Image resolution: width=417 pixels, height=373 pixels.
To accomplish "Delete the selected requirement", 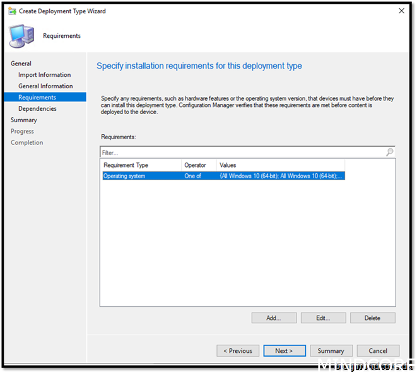I will point(372,318).
